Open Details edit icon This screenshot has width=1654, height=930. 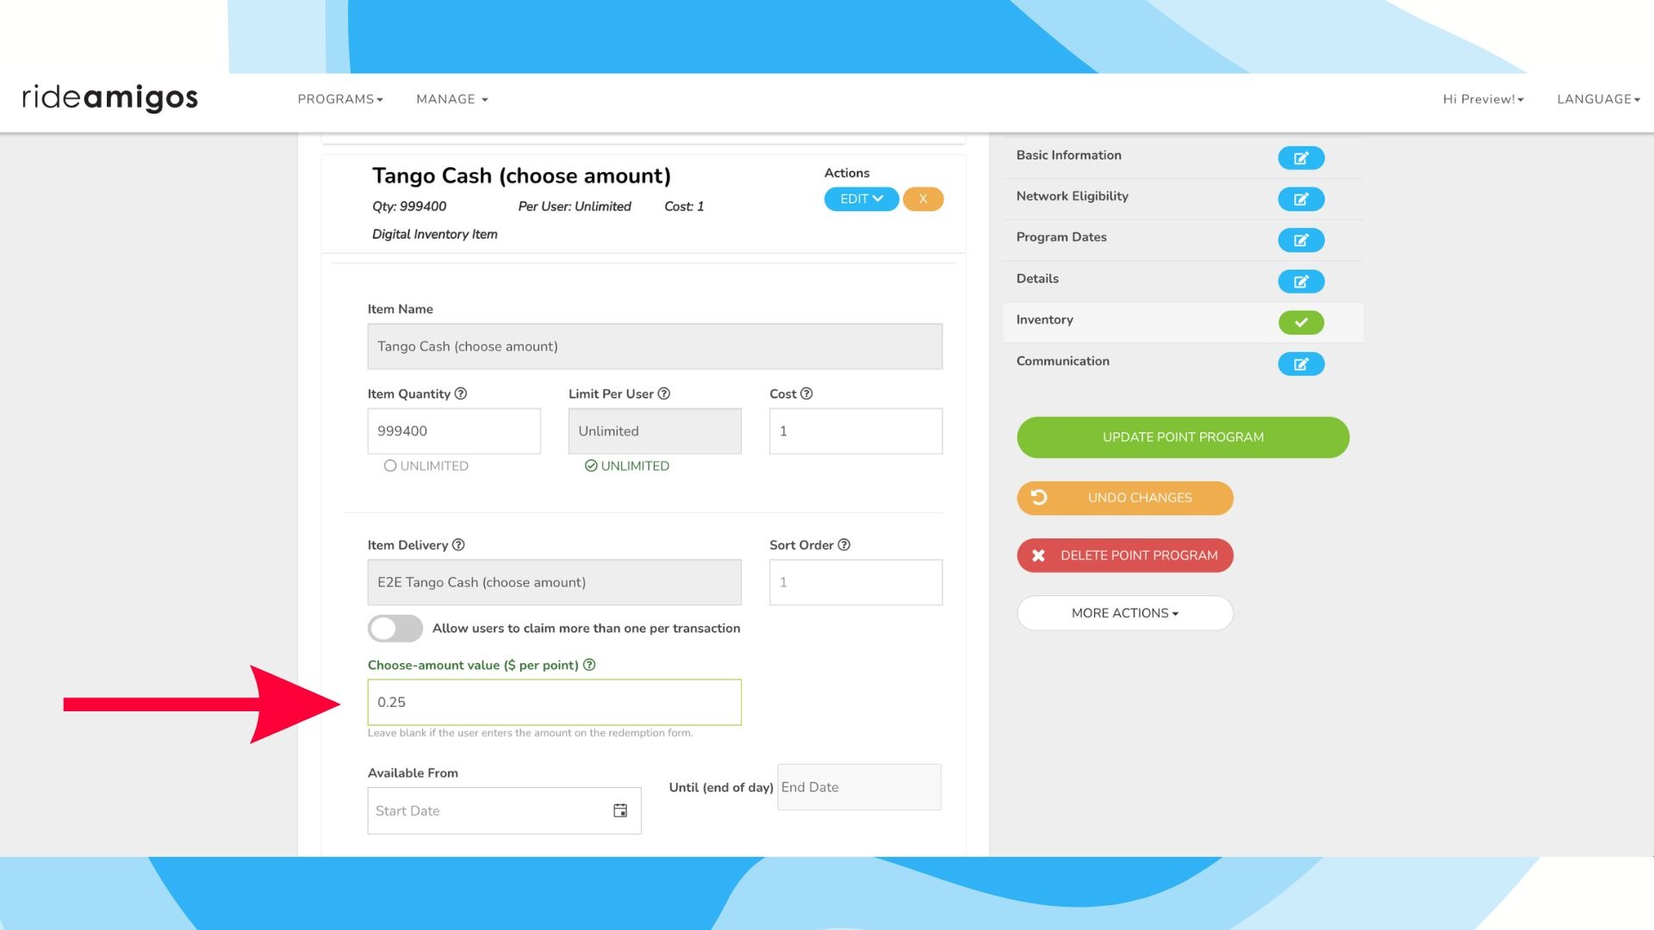1301,282
